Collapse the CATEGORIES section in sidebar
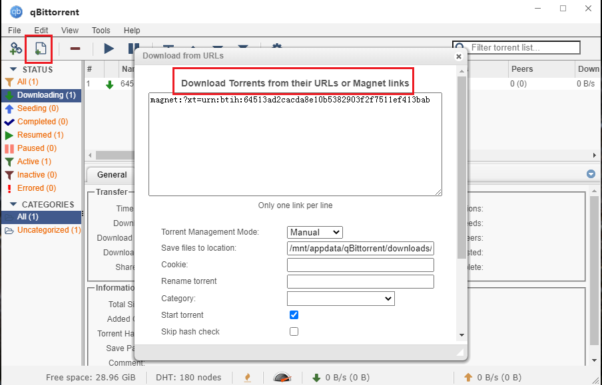Image resolution: width=602 pixels, height=385 pixels. click(x=13, y=204)
